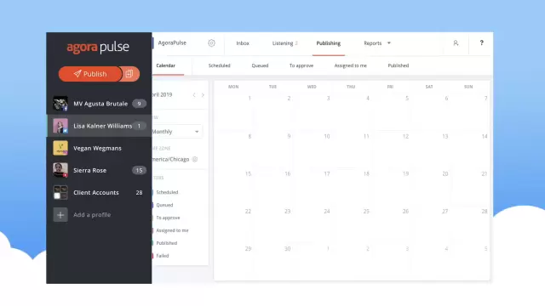The width and height of the screenshot is (545, 306).
Task: Toggle the Queued filter
Action: (x=164, y=205)
